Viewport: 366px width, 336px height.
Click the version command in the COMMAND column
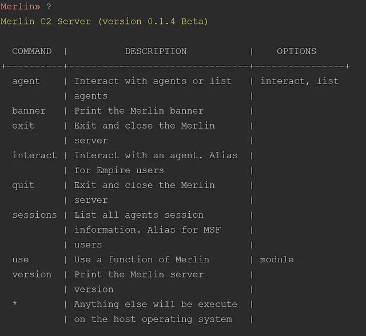(31, 274)
